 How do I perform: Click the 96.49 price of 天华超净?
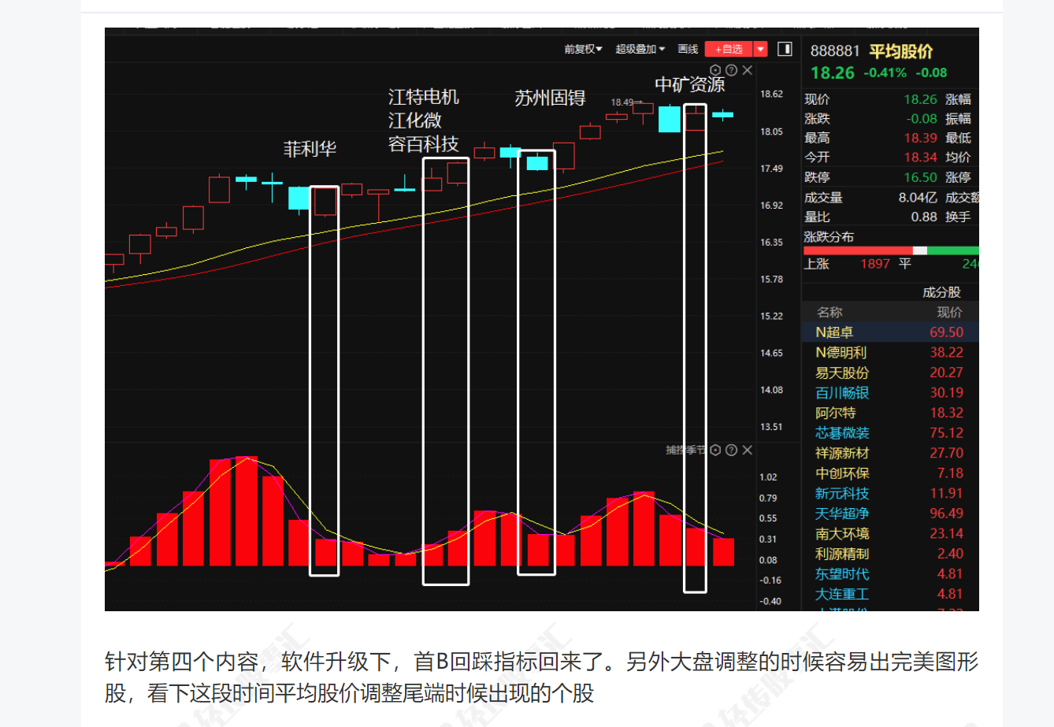coord(946,514)
